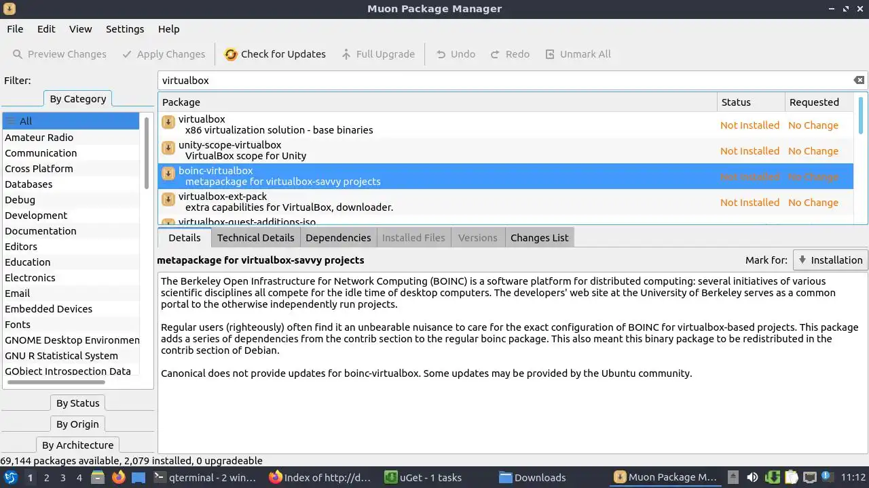Open the Help menu
The width and height of the screenshot is (869, 488).
click(x=168, y=29)
